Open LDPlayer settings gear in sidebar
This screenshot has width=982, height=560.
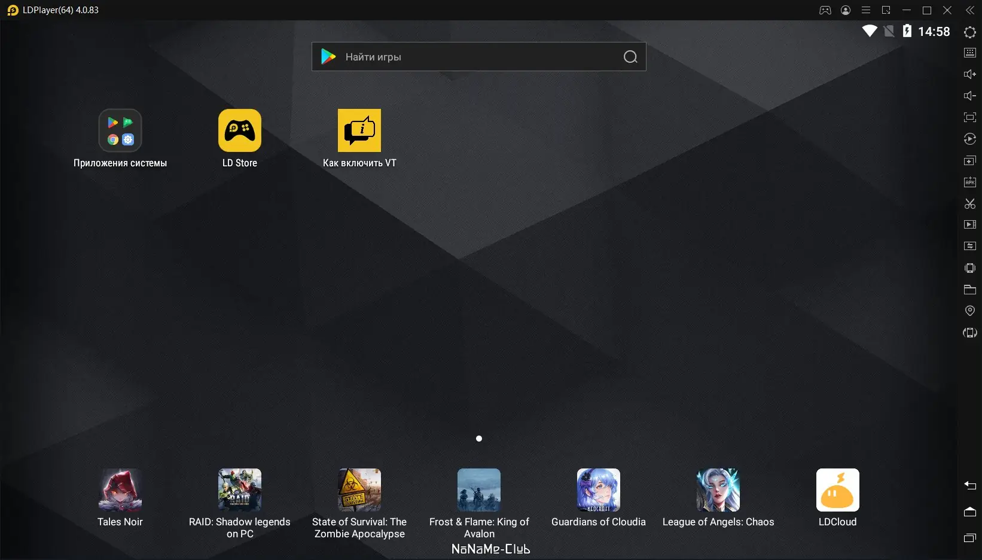[x=970, y=32]
